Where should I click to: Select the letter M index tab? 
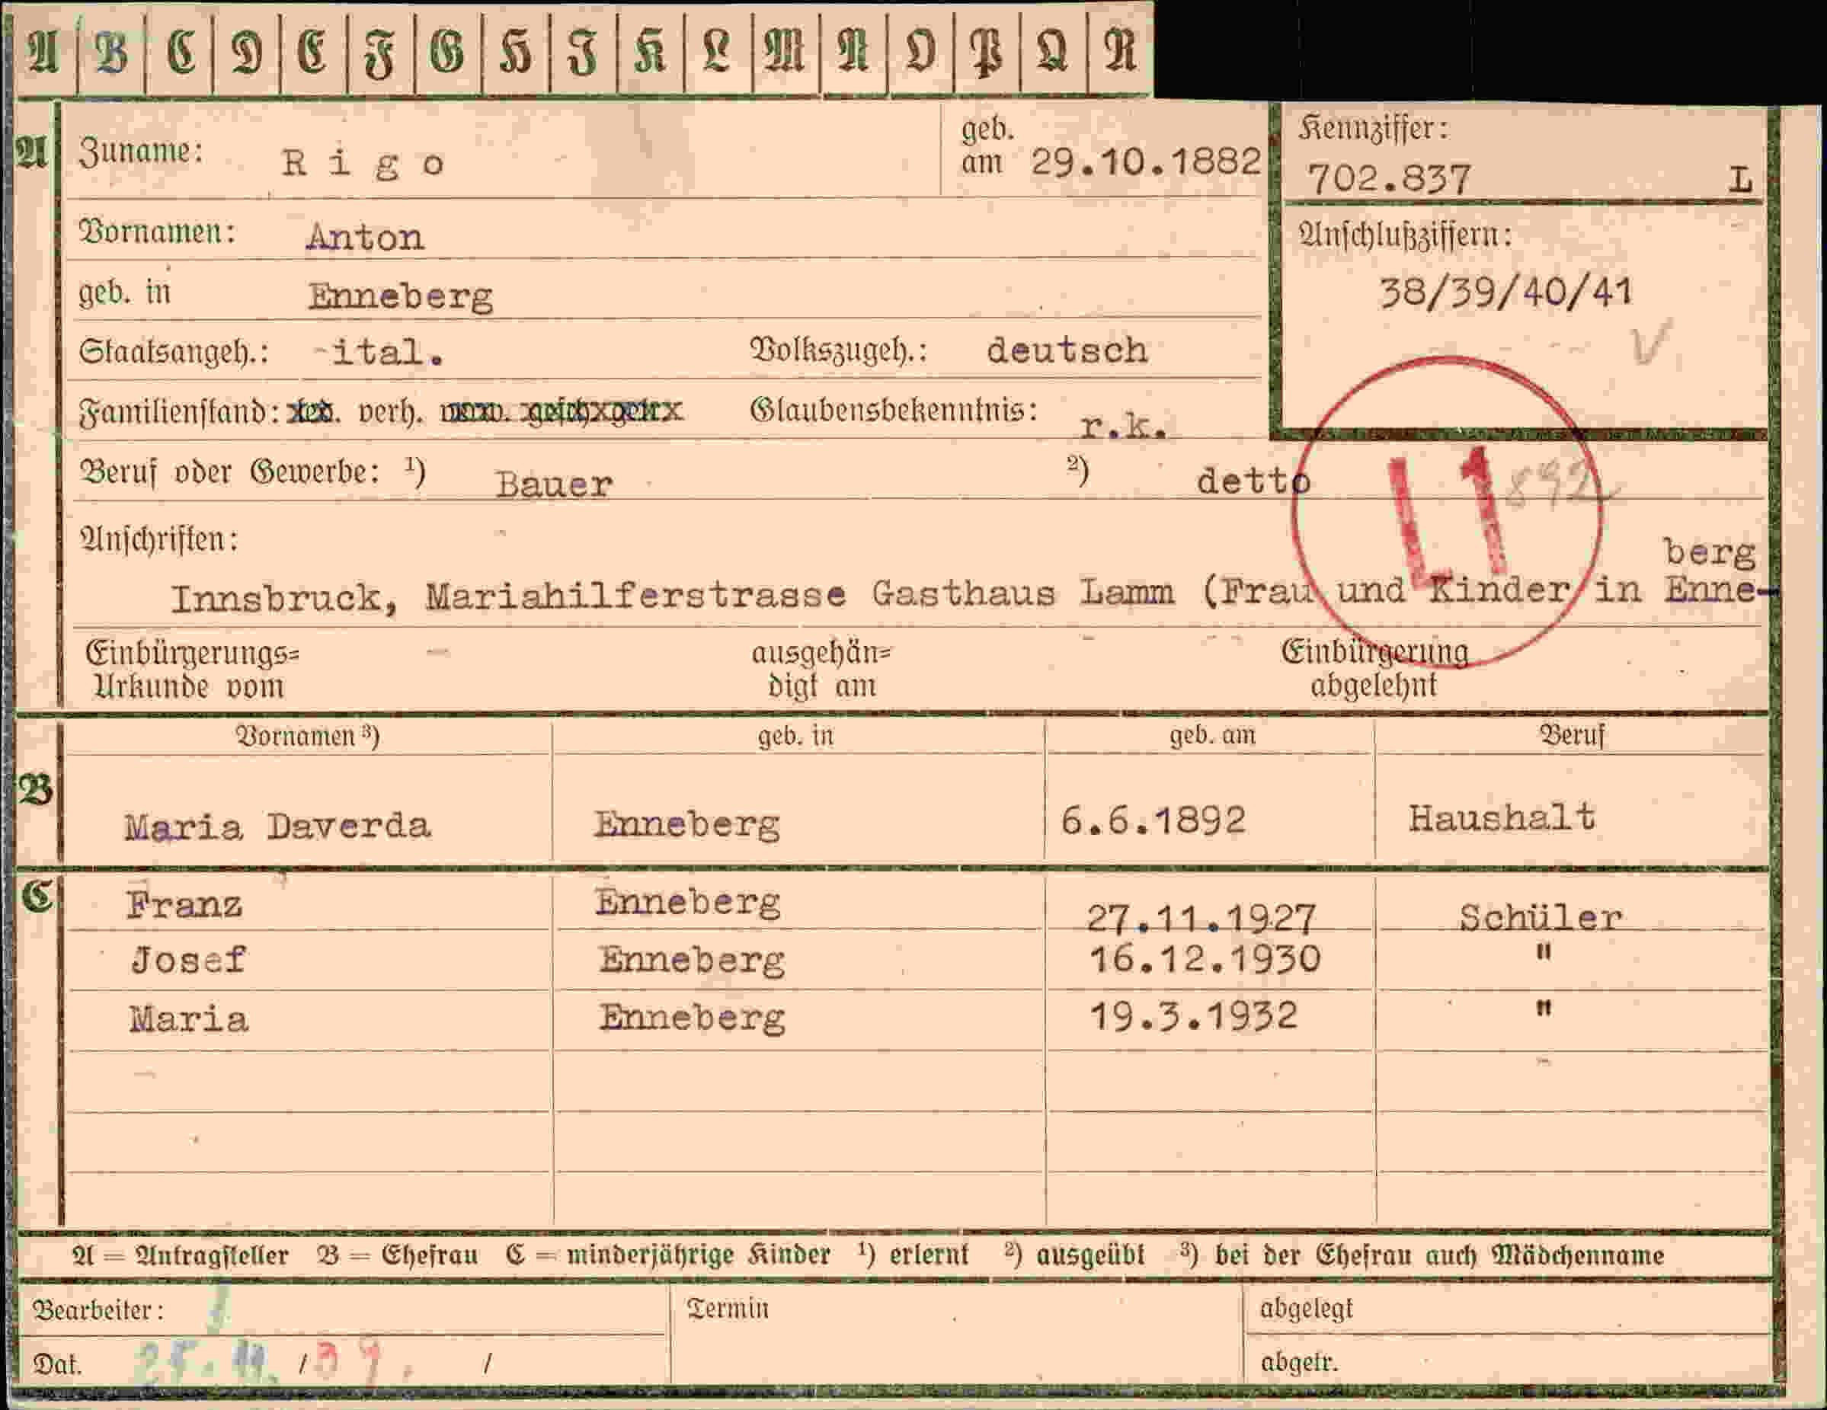click(786, 52)
